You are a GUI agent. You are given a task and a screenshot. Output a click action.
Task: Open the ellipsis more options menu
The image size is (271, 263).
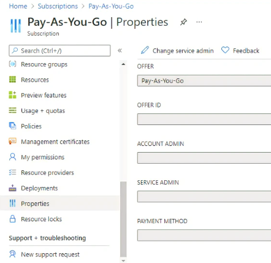pos(199,22)
